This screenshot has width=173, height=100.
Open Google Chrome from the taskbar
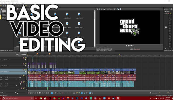point(54,98)
